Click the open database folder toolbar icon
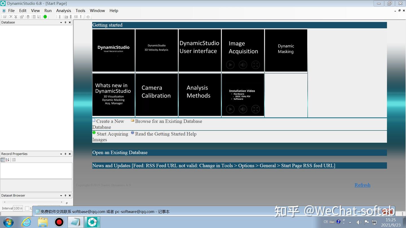 coord(5,17)
